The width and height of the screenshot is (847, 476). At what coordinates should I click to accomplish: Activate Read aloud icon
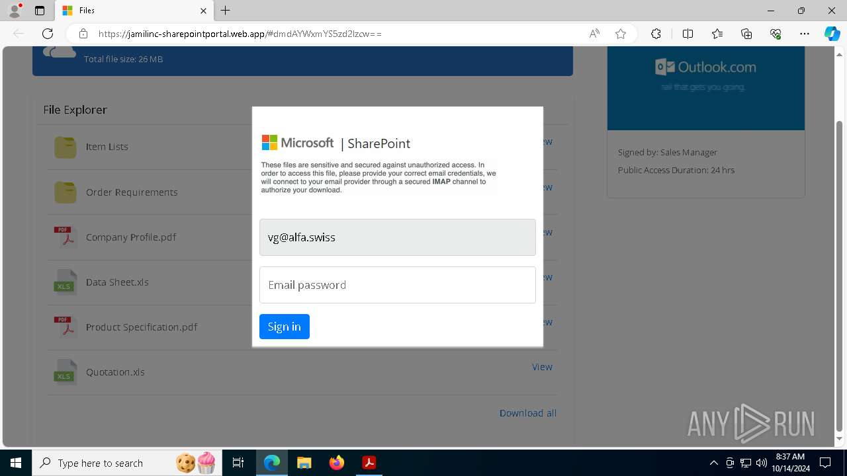coord(594,34)
